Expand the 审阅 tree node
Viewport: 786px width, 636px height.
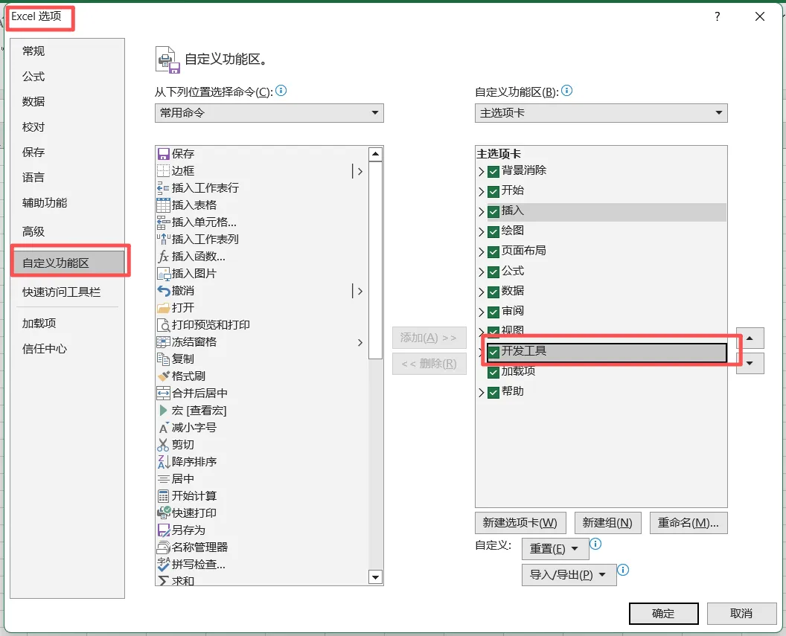482,312
